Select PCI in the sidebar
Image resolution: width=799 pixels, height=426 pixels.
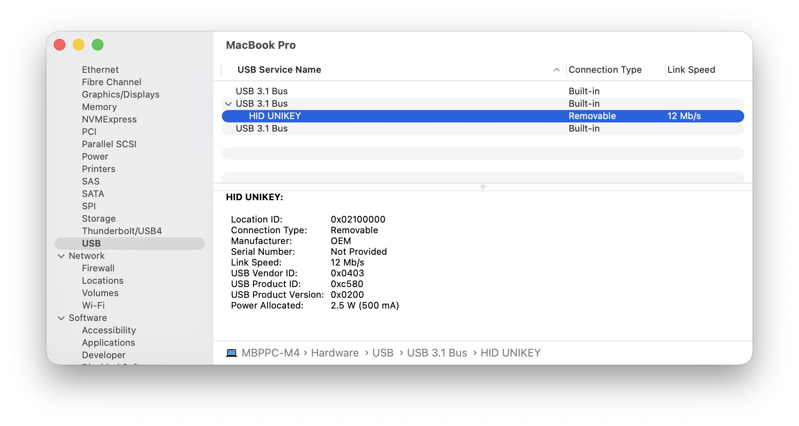(x=89, y=132)
